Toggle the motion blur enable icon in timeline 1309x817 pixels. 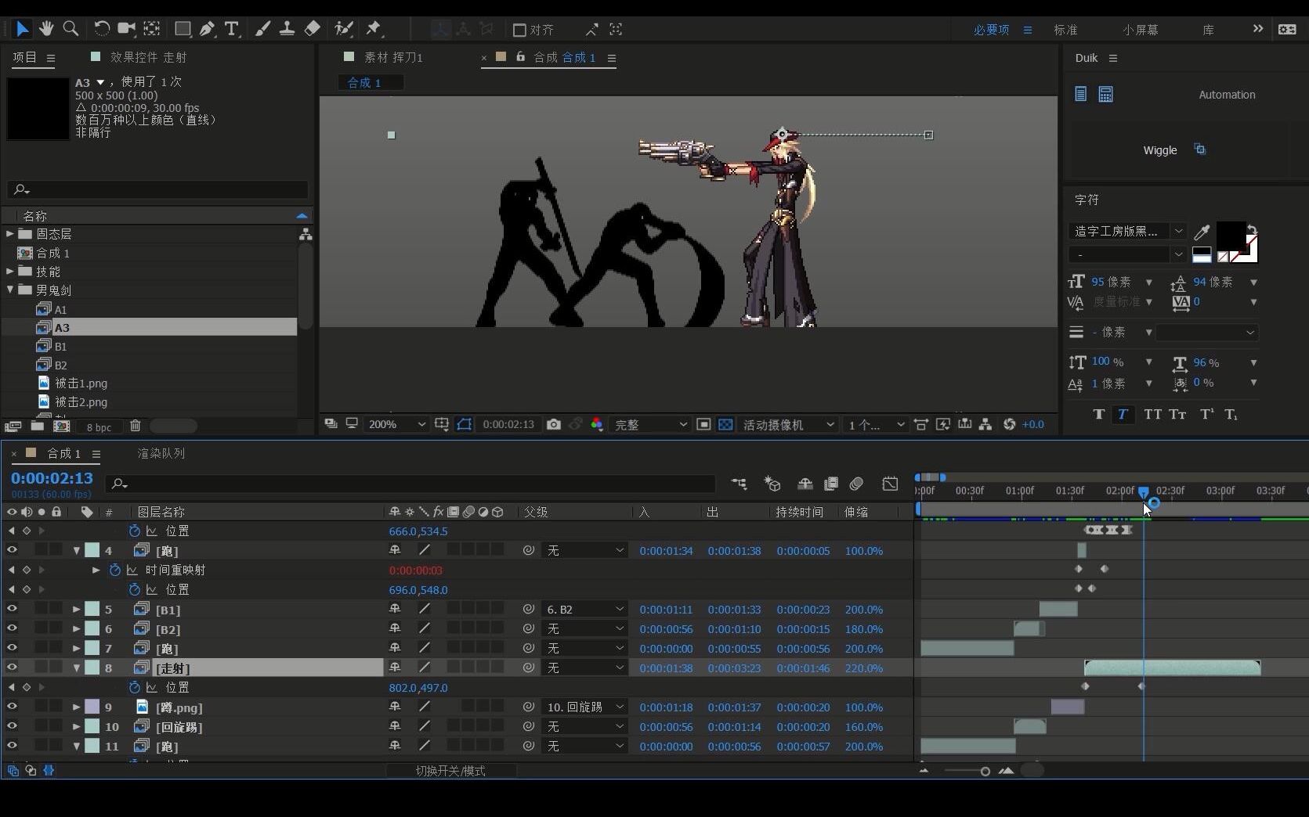click(x=856, y=484)
